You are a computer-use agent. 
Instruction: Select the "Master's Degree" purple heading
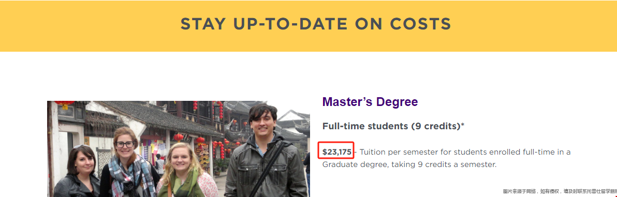pyautogui.click(x=370, y=102)
